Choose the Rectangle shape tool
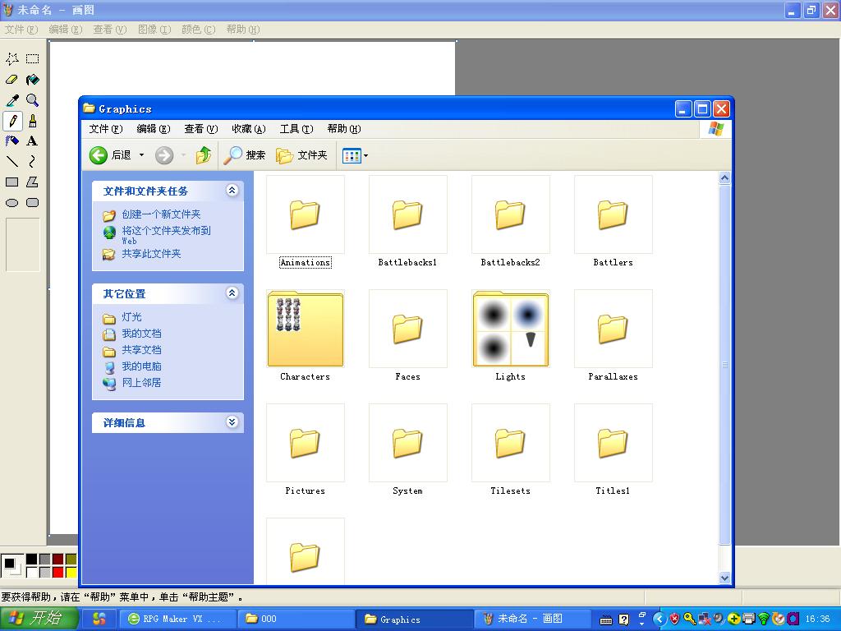The image size is (841, 631). (x=11, y=182)
